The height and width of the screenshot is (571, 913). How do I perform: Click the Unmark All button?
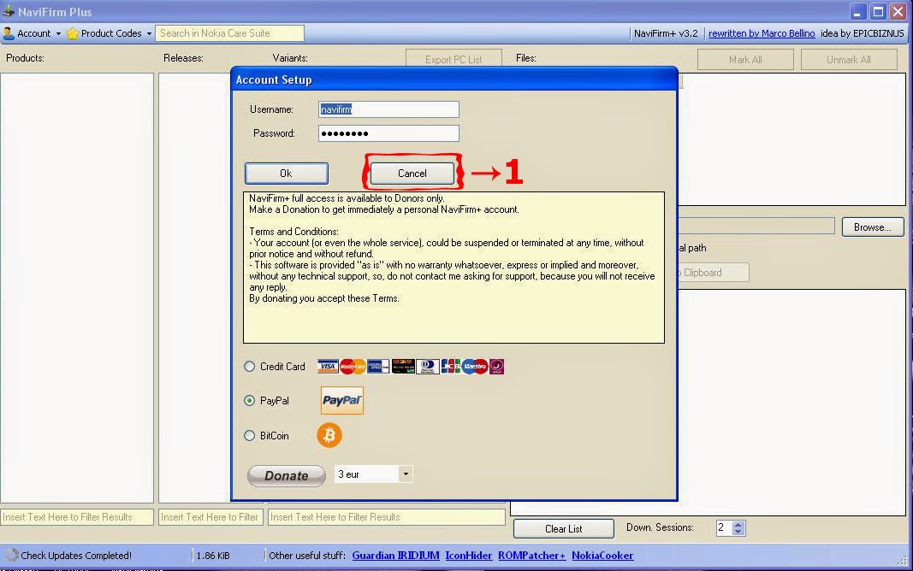pos(848,59)
